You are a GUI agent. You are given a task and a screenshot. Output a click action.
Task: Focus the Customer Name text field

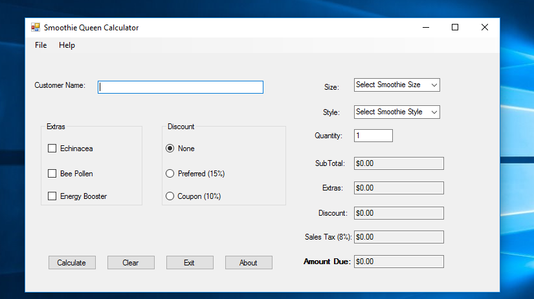coord(181,87)
